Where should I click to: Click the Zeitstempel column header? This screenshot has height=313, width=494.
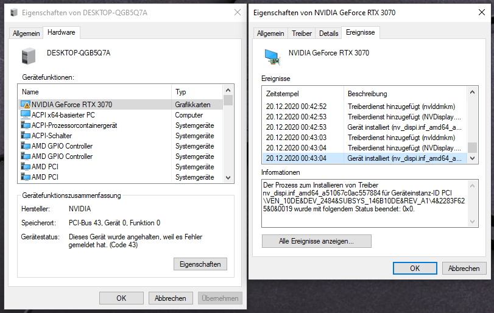[x=303, y=94]
